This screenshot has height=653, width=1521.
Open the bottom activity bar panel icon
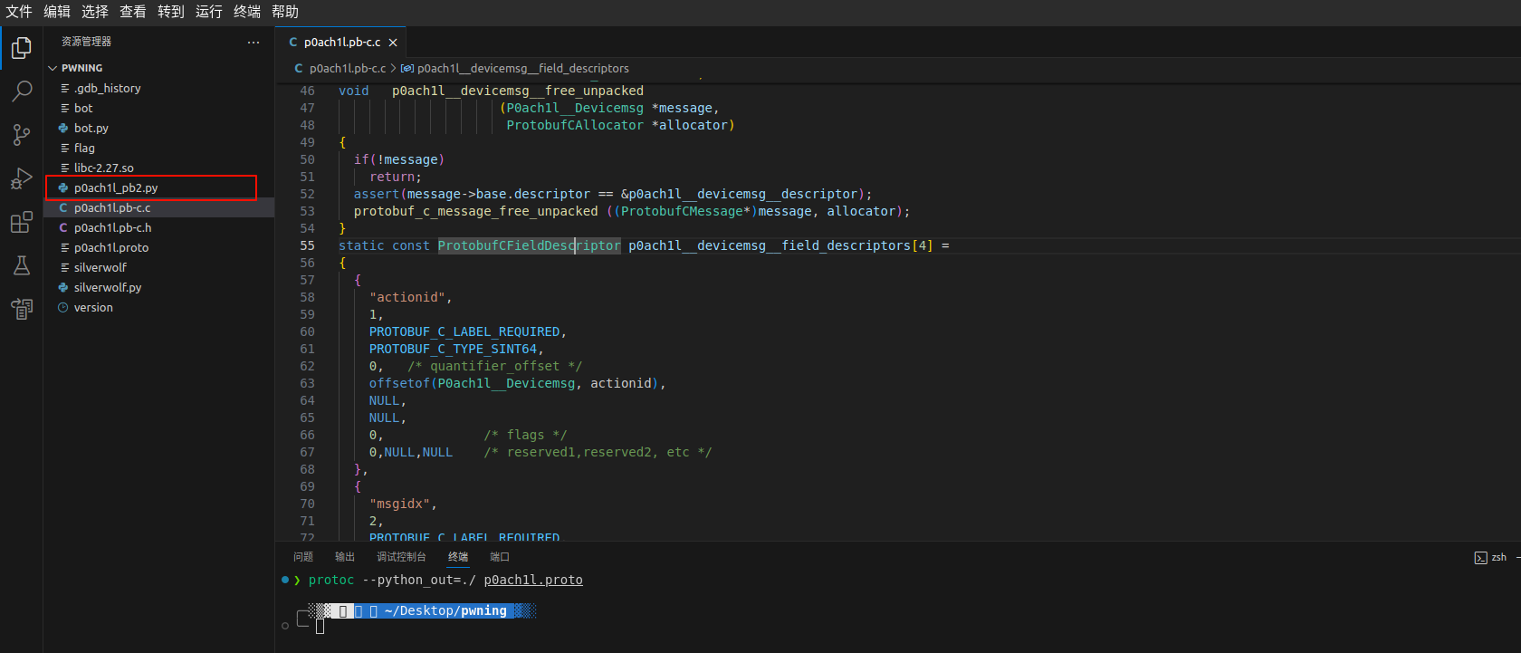click(x=22, y=309)
